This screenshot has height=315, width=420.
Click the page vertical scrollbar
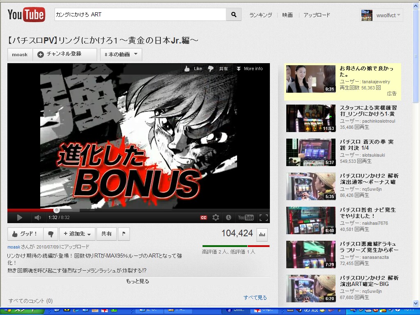pyautogui.click(x=416, y=55)
